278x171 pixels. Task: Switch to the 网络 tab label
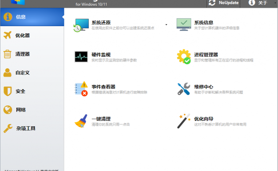[x=21, y=110]
